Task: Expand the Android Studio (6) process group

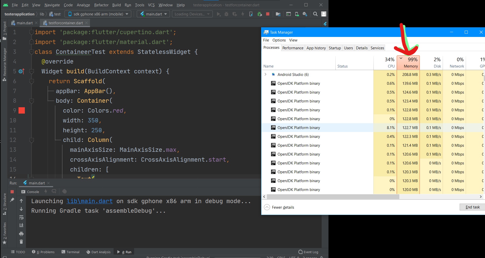Action: (x=265, y=74)
